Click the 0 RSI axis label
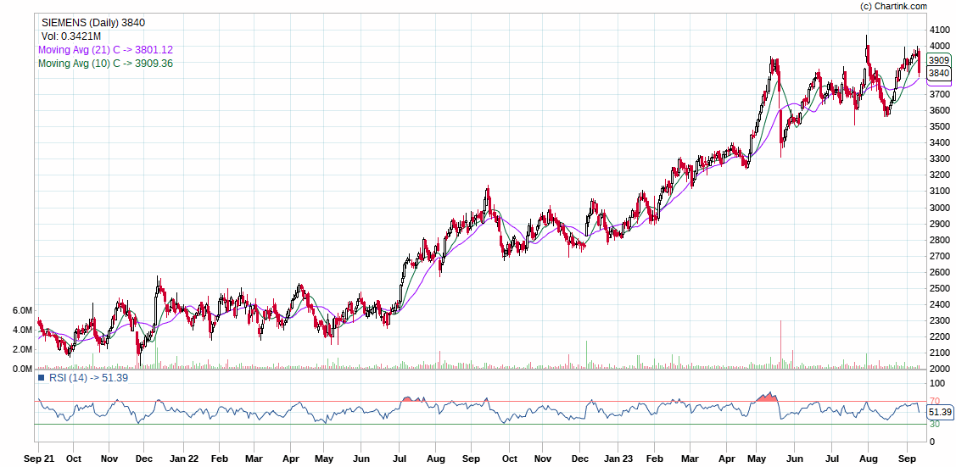This screenshot has height=467, width=956. [x=931, y=440]
